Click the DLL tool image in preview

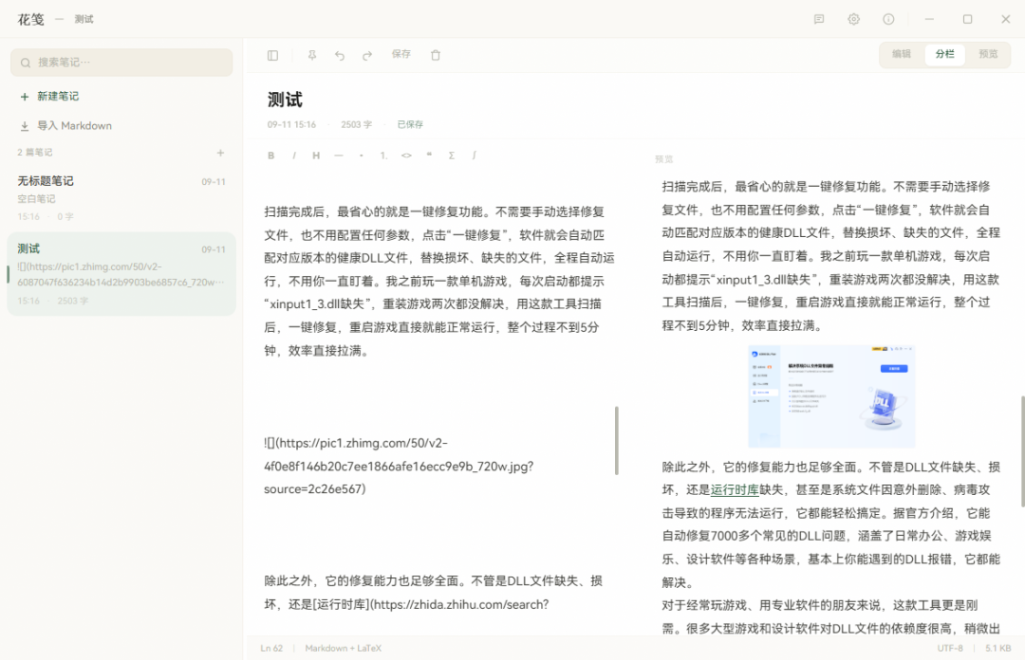click(830, 396)
